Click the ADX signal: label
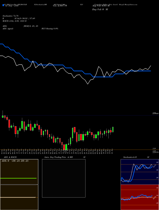Screen dimensions: 159x210 pyautogui.click(x=8, y=29)
